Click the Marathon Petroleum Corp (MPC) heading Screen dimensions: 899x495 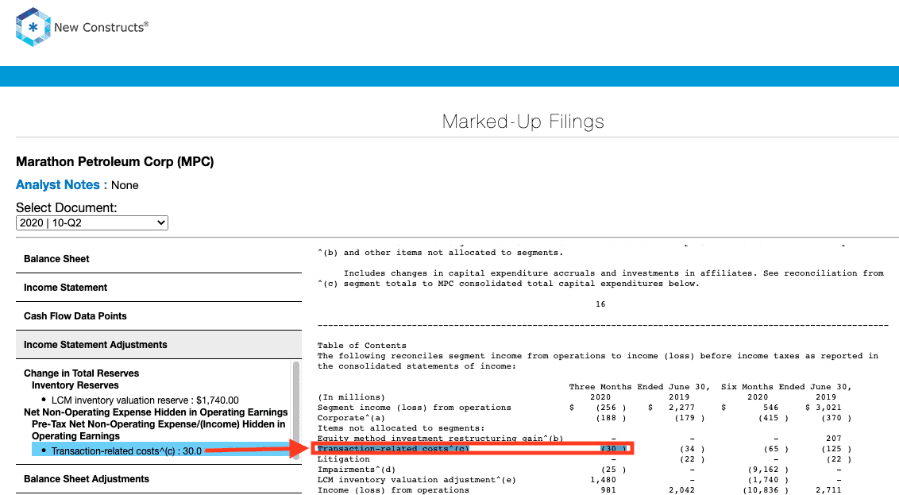pyautogui.click(x=114, y=162)
